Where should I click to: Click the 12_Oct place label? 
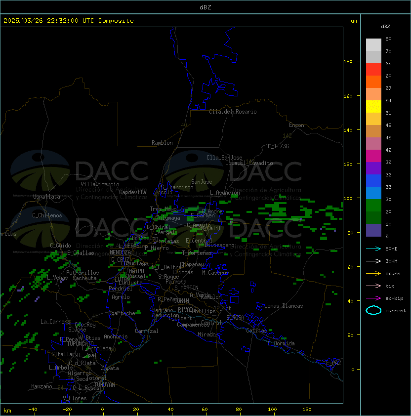coord(222,308)
